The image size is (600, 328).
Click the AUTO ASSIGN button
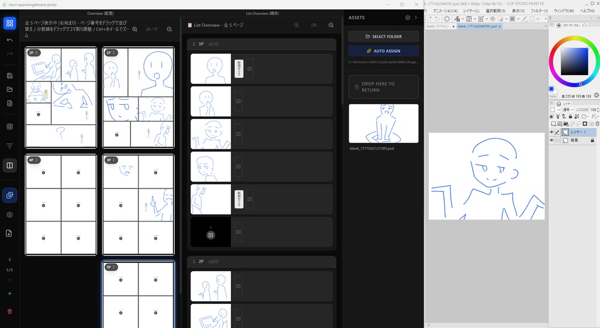click(x=383, y=51)
